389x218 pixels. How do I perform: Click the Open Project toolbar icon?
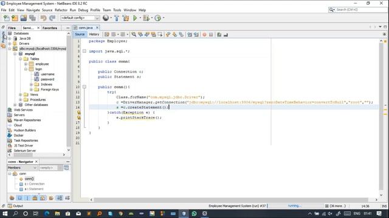(x=24, y=18)
